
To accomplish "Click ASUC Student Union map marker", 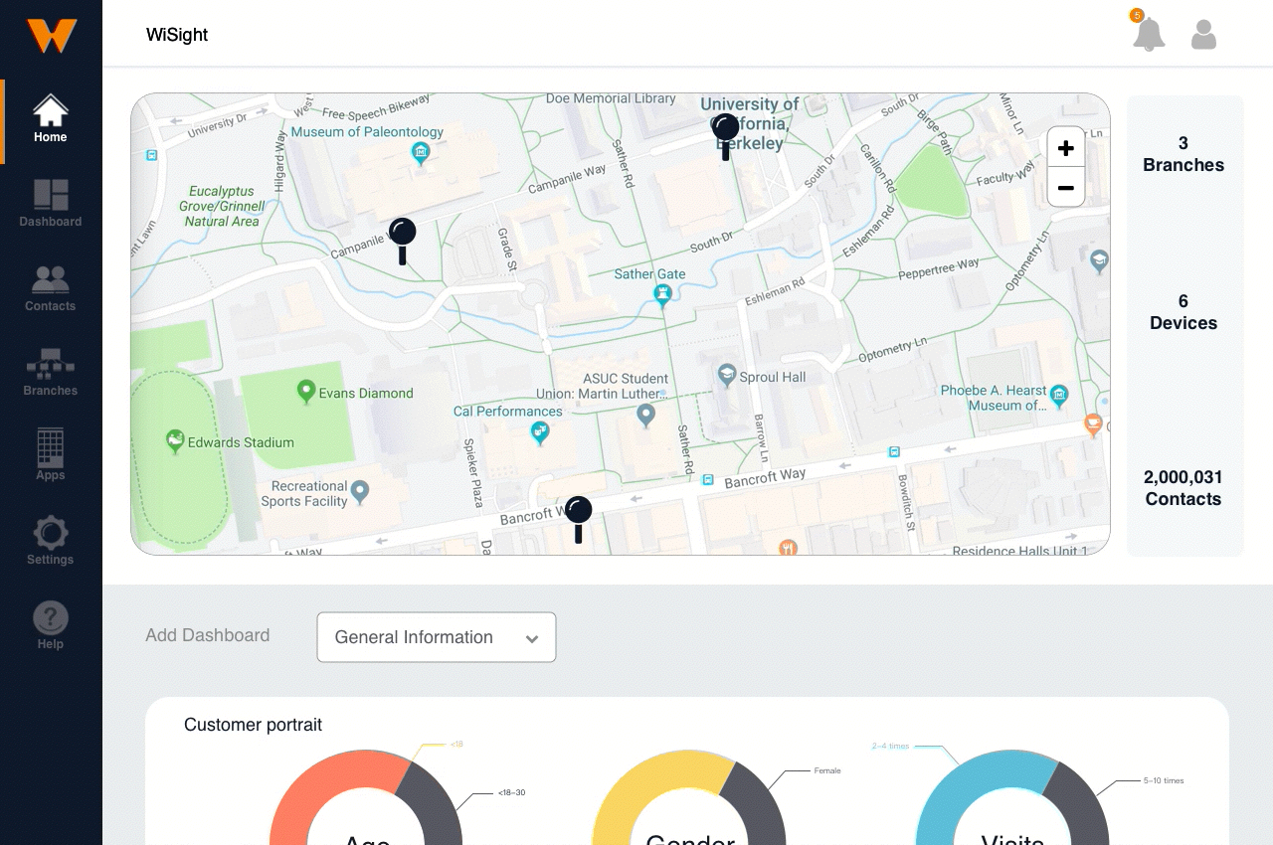I will [x=646, y=416].
